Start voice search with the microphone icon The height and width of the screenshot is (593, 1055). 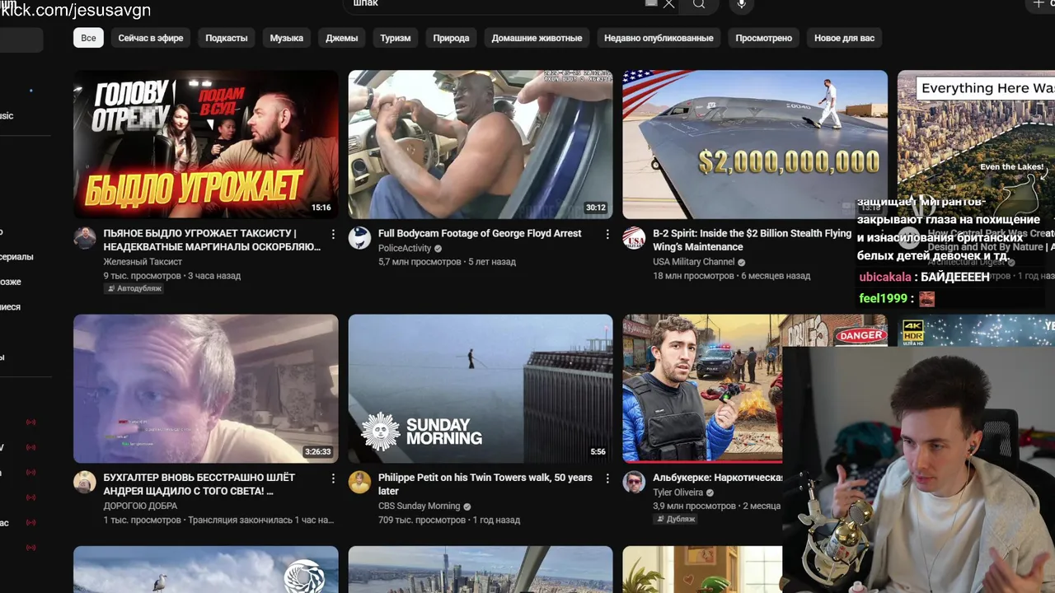(742, 5)
